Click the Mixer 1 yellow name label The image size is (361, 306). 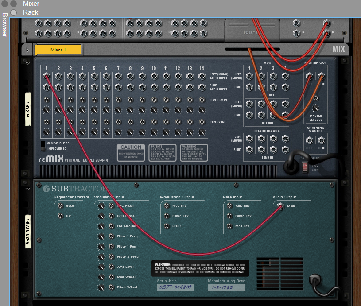(58, 50)
